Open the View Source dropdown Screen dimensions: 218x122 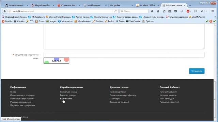click(134, 21)
